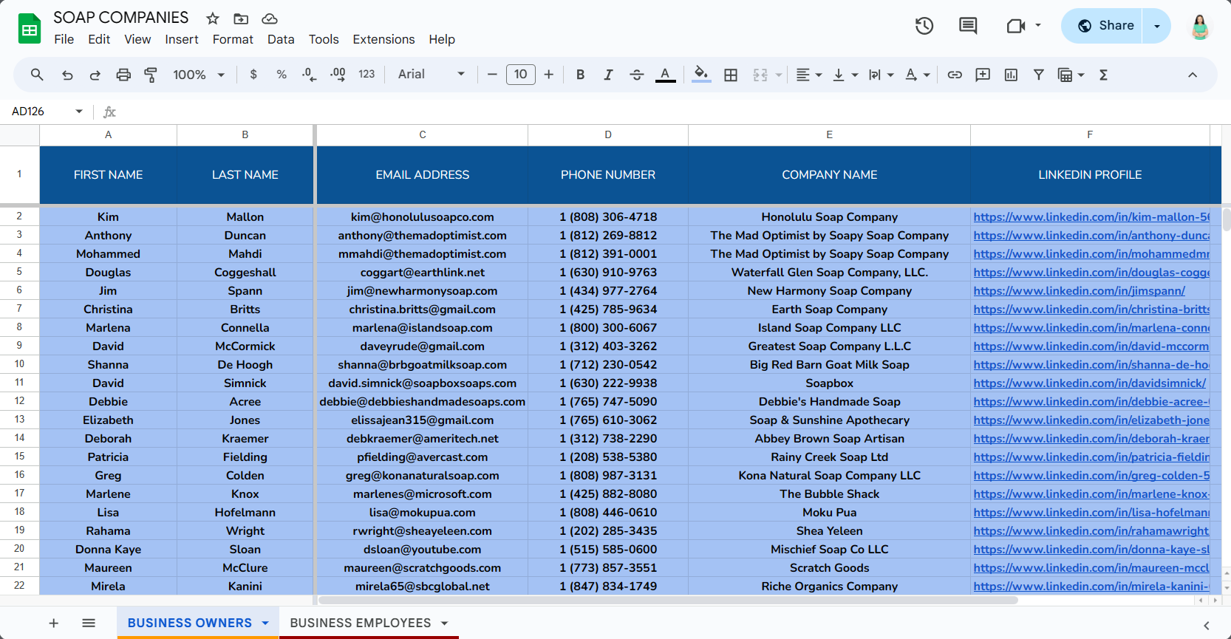Screen dimensions: 1231x639
Task: Choose a text color
Action: 665,75
